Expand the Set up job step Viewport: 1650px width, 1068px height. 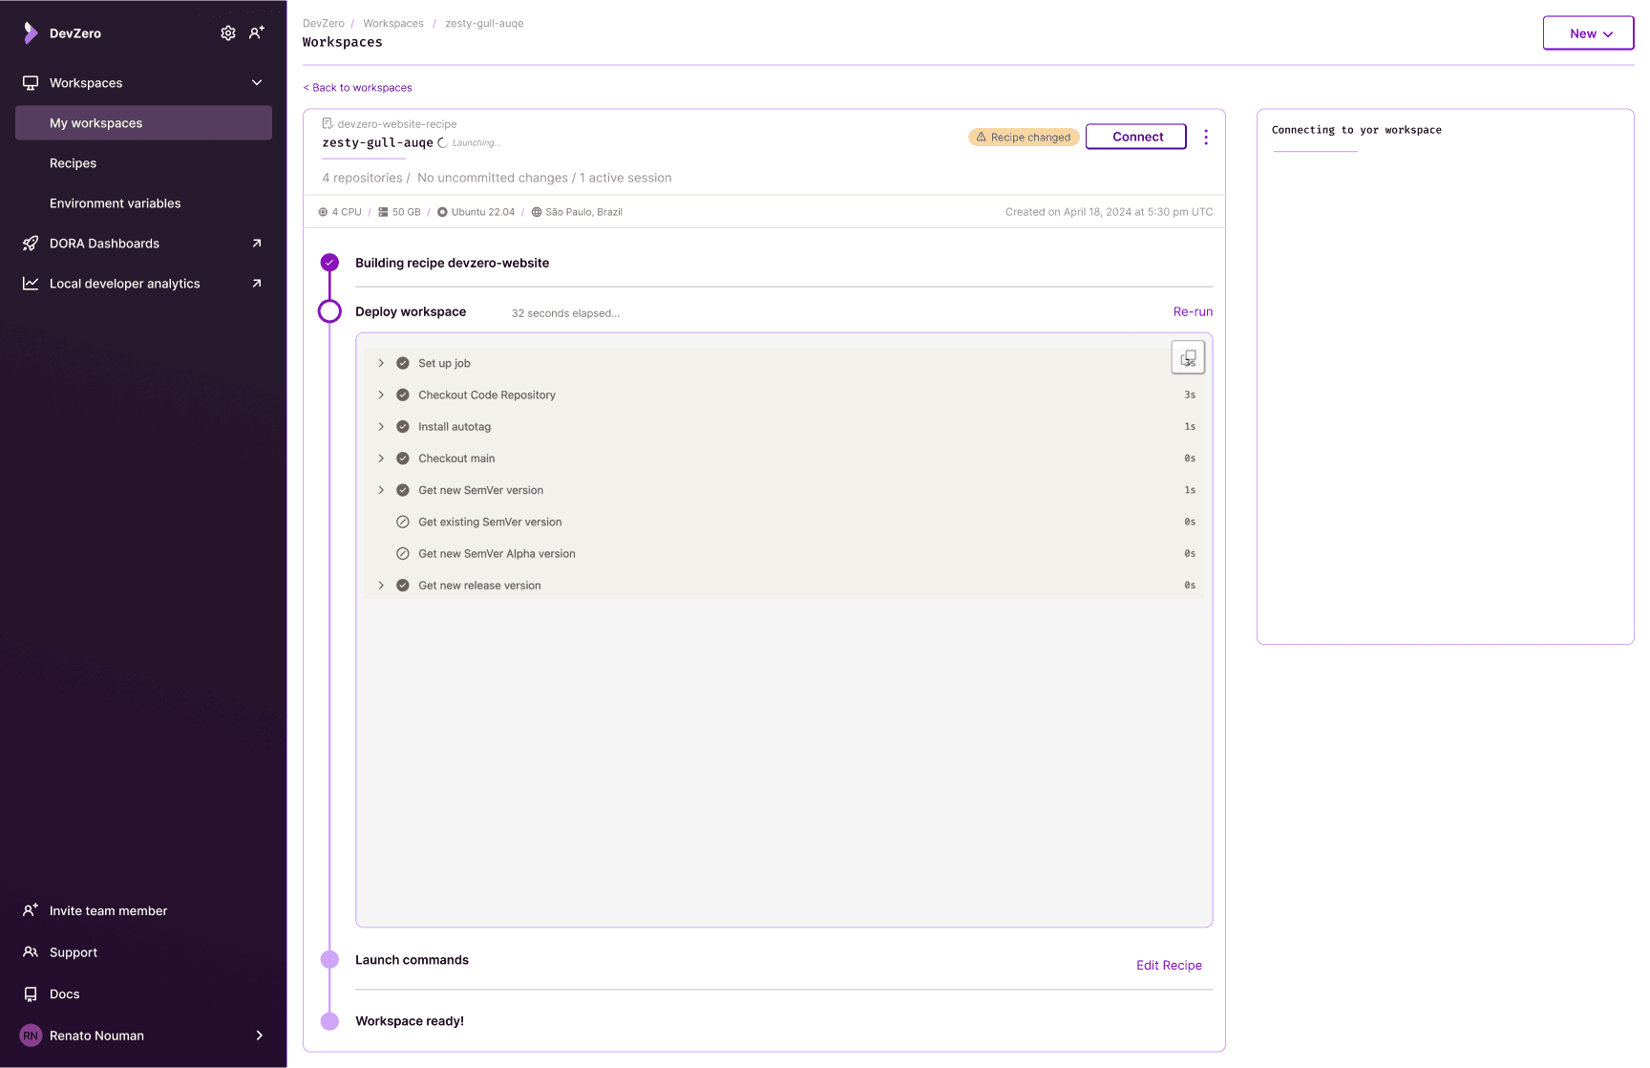click(381, 363)
